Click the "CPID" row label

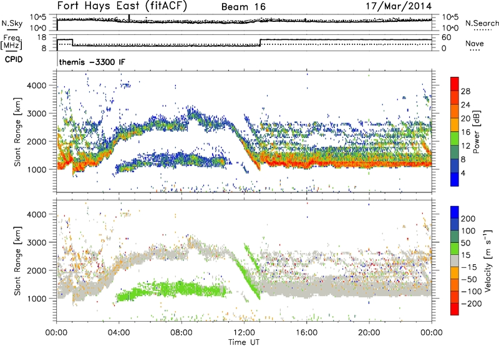click(14, 59)
